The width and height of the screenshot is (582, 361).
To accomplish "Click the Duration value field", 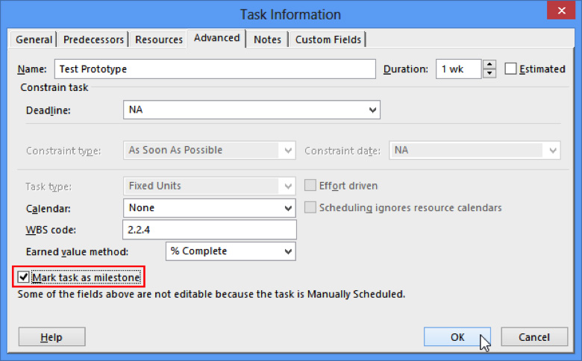I will [457, 69].
